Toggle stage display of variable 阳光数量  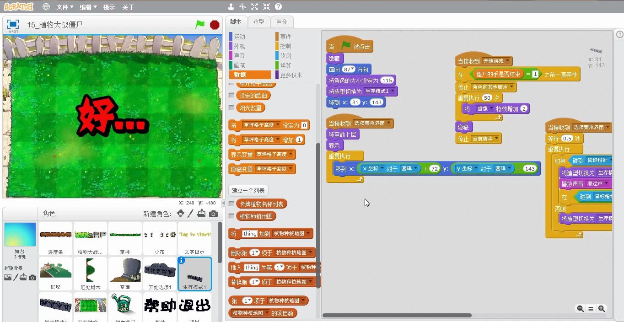click(231, 107)
